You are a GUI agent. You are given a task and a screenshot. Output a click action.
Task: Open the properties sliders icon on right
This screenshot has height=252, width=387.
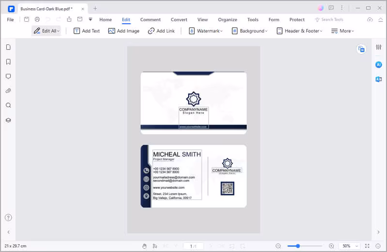(379, 47)
